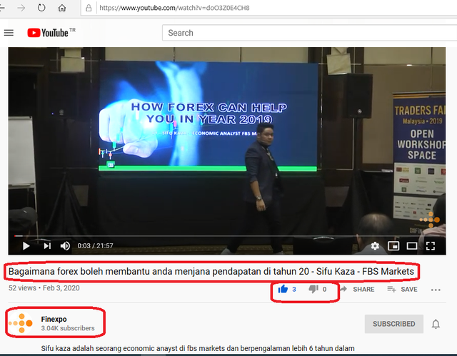The width and height of the screenshot is (457, 356).
Task: Click the SHARE button
Action: point(357,290)
